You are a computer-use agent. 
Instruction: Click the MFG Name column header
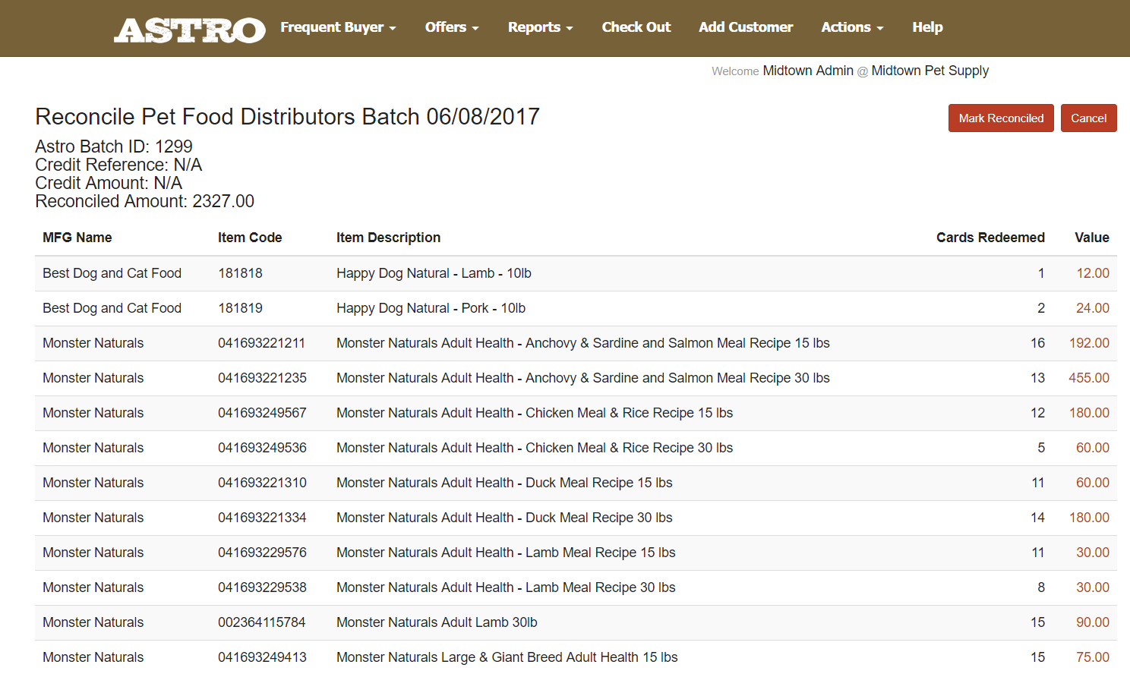[x=77, y=238]
